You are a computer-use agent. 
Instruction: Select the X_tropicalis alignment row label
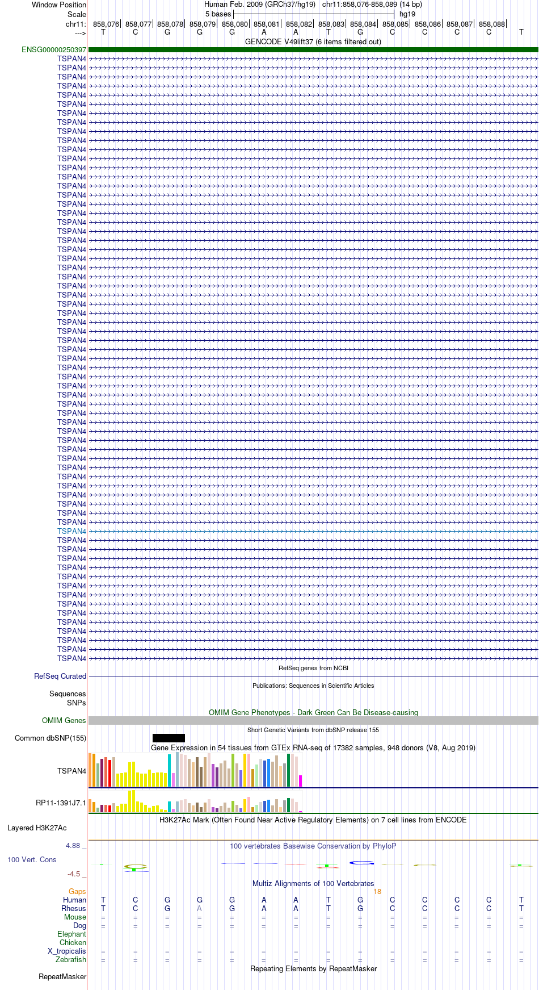[x=67, y=951]
